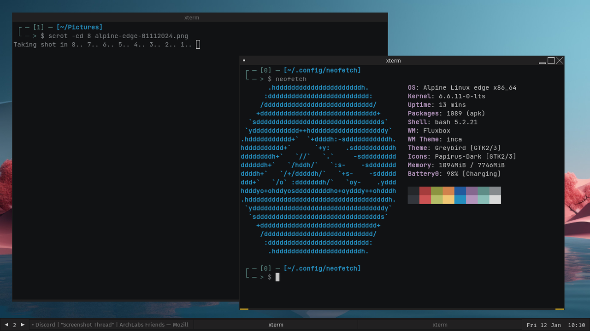Click the Packages: 1089 (apk) line
This screenshot has width=590, height=331.
(x=446, y=114)
